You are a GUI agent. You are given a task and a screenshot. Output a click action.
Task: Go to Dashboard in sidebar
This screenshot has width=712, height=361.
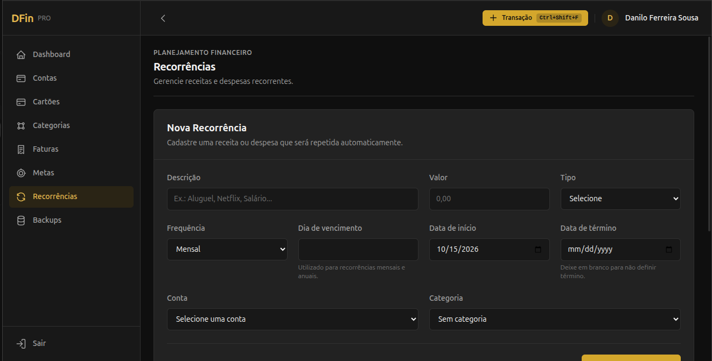pos(71,54)
